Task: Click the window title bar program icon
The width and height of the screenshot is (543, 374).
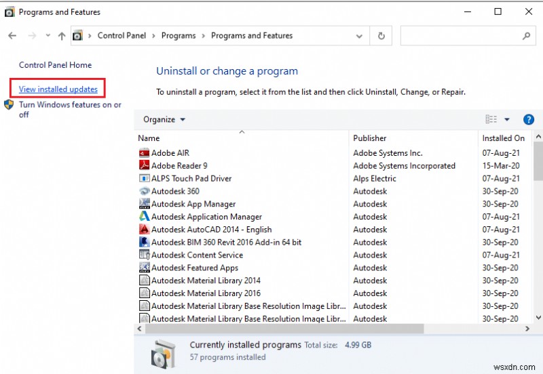Action: coord(10,12)
